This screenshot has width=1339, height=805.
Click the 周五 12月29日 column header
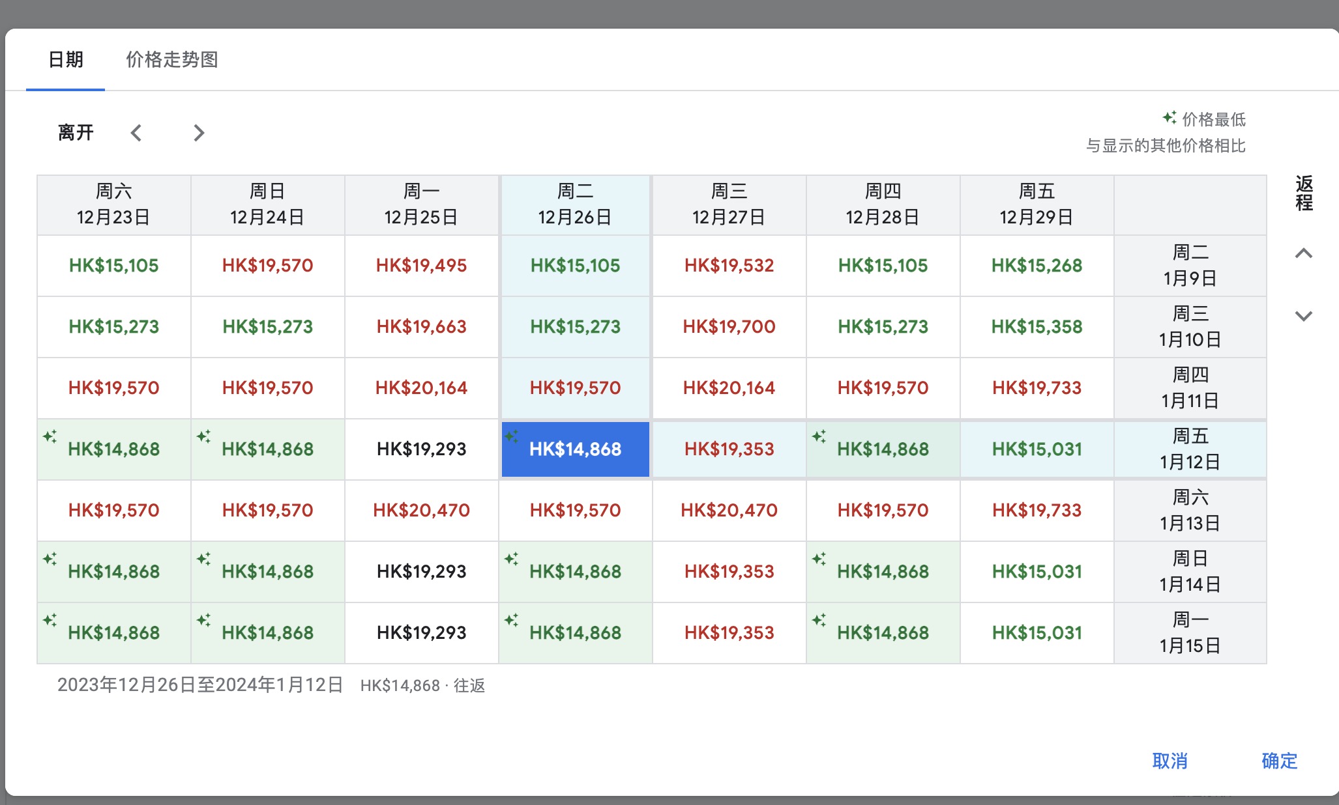[1037, 205]
